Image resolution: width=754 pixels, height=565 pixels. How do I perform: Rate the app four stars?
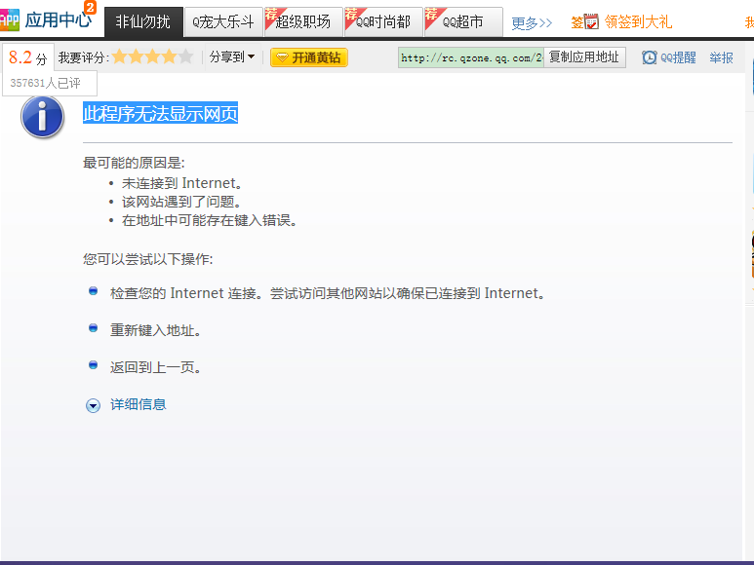tap(170, 56)
